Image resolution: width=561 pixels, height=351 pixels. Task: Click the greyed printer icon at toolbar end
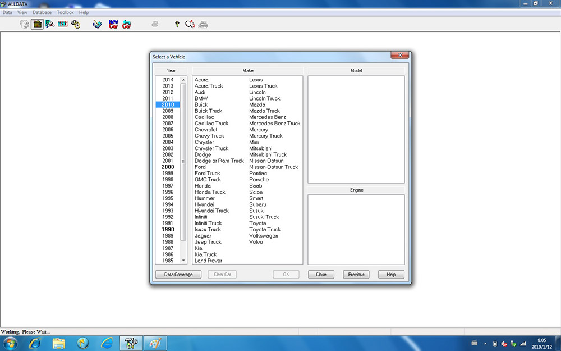(x=203, y=24)
